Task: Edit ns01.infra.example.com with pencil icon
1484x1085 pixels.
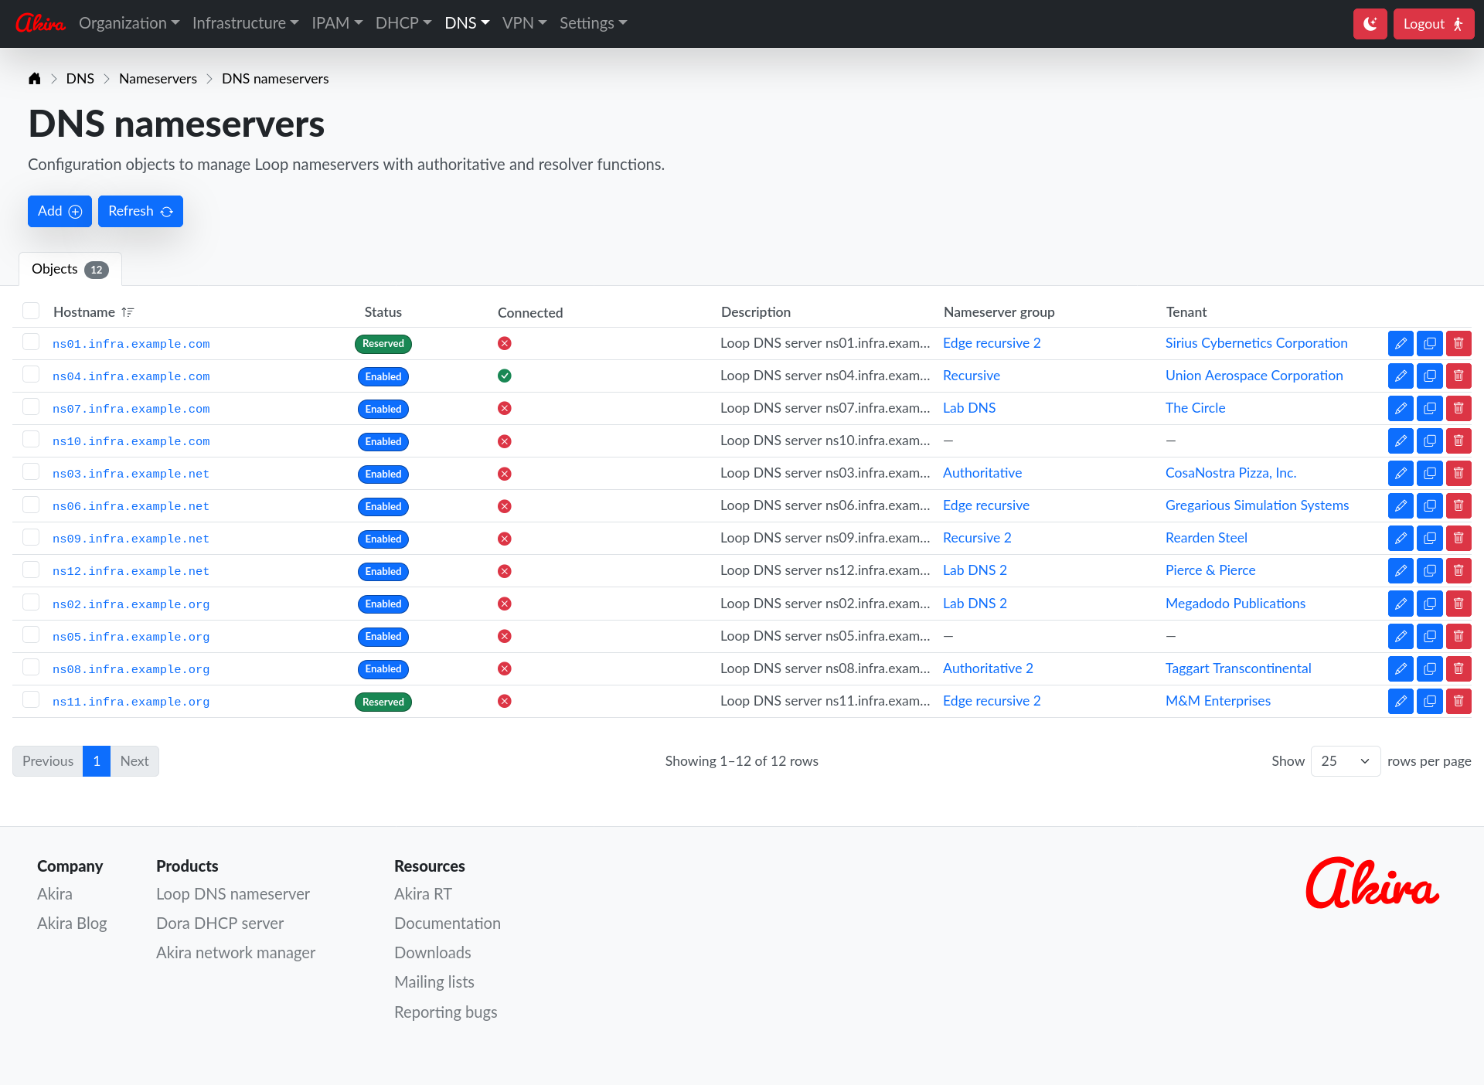Action: 1401,343
